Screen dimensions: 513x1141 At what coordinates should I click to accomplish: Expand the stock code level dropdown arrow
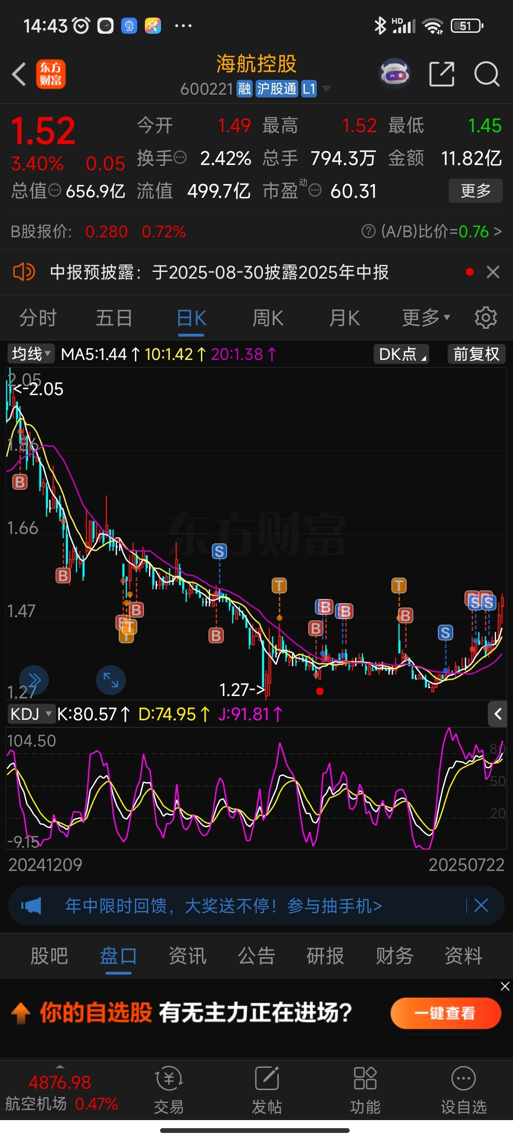326,88
